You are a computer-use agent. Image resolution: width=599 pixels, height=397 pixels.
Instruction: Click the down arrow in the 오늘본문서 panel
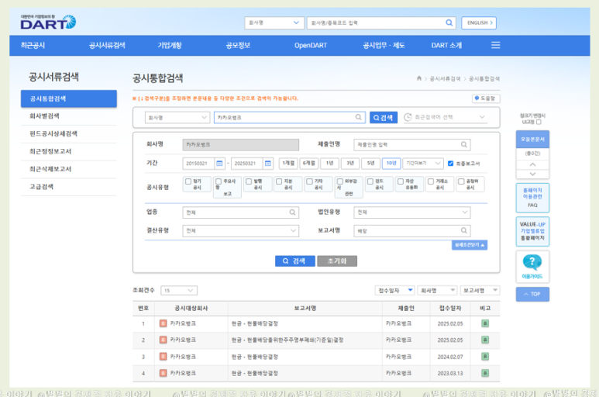coord(532,174)
